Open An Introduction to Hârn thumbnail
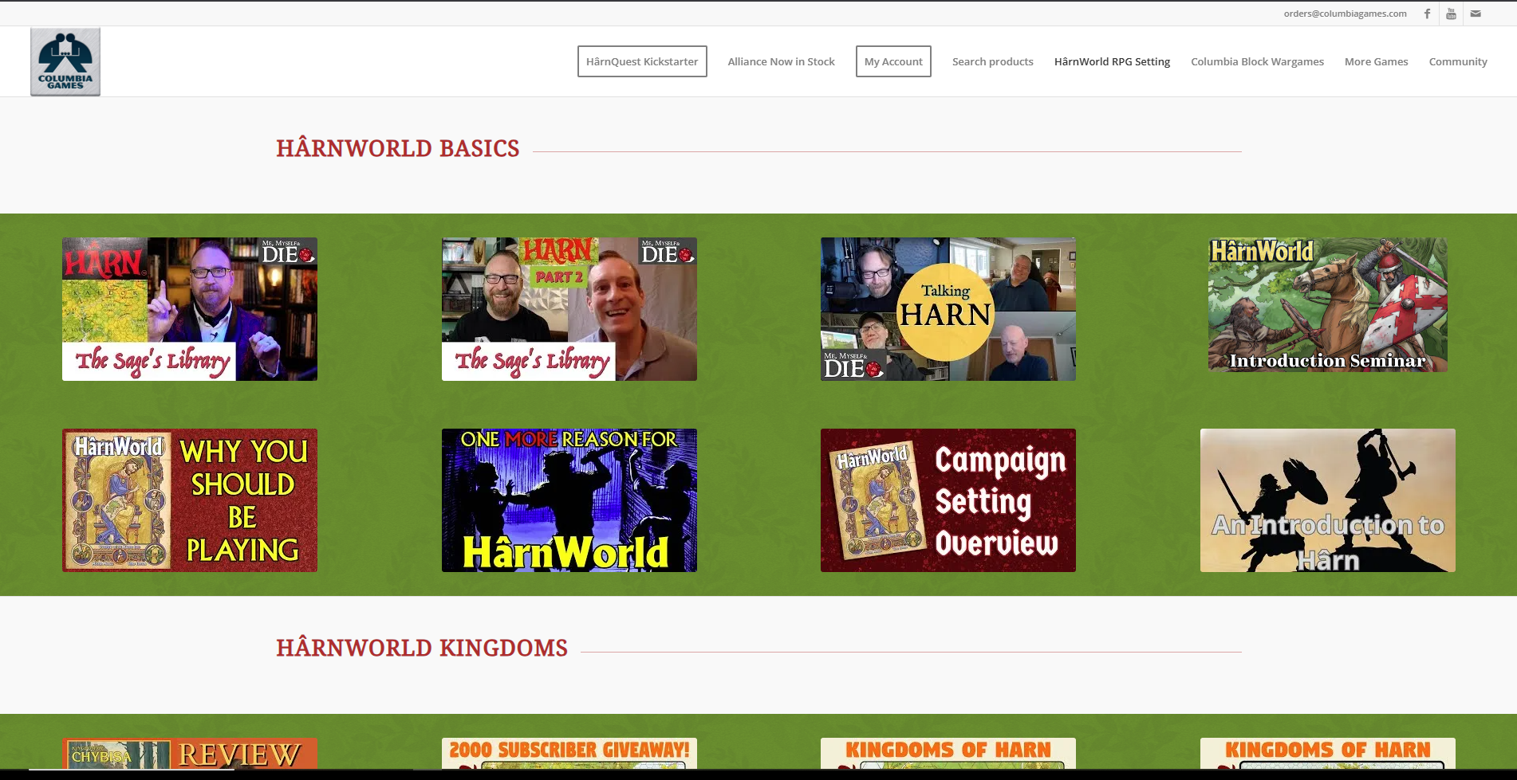The image size is (1517, 780). click(1328, 500)
